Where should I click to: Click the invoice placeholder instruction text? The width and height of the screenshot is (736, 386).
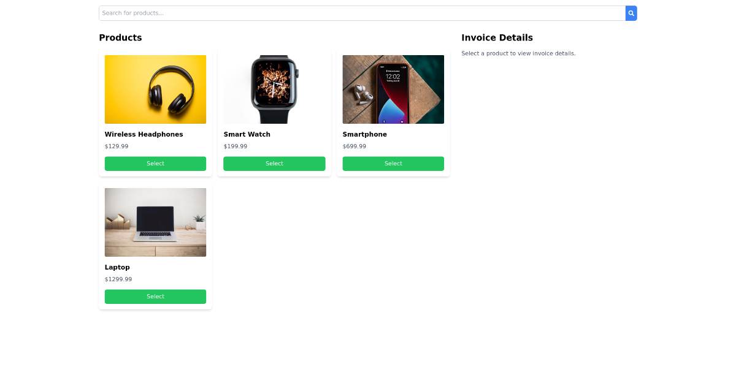(518, 53)
